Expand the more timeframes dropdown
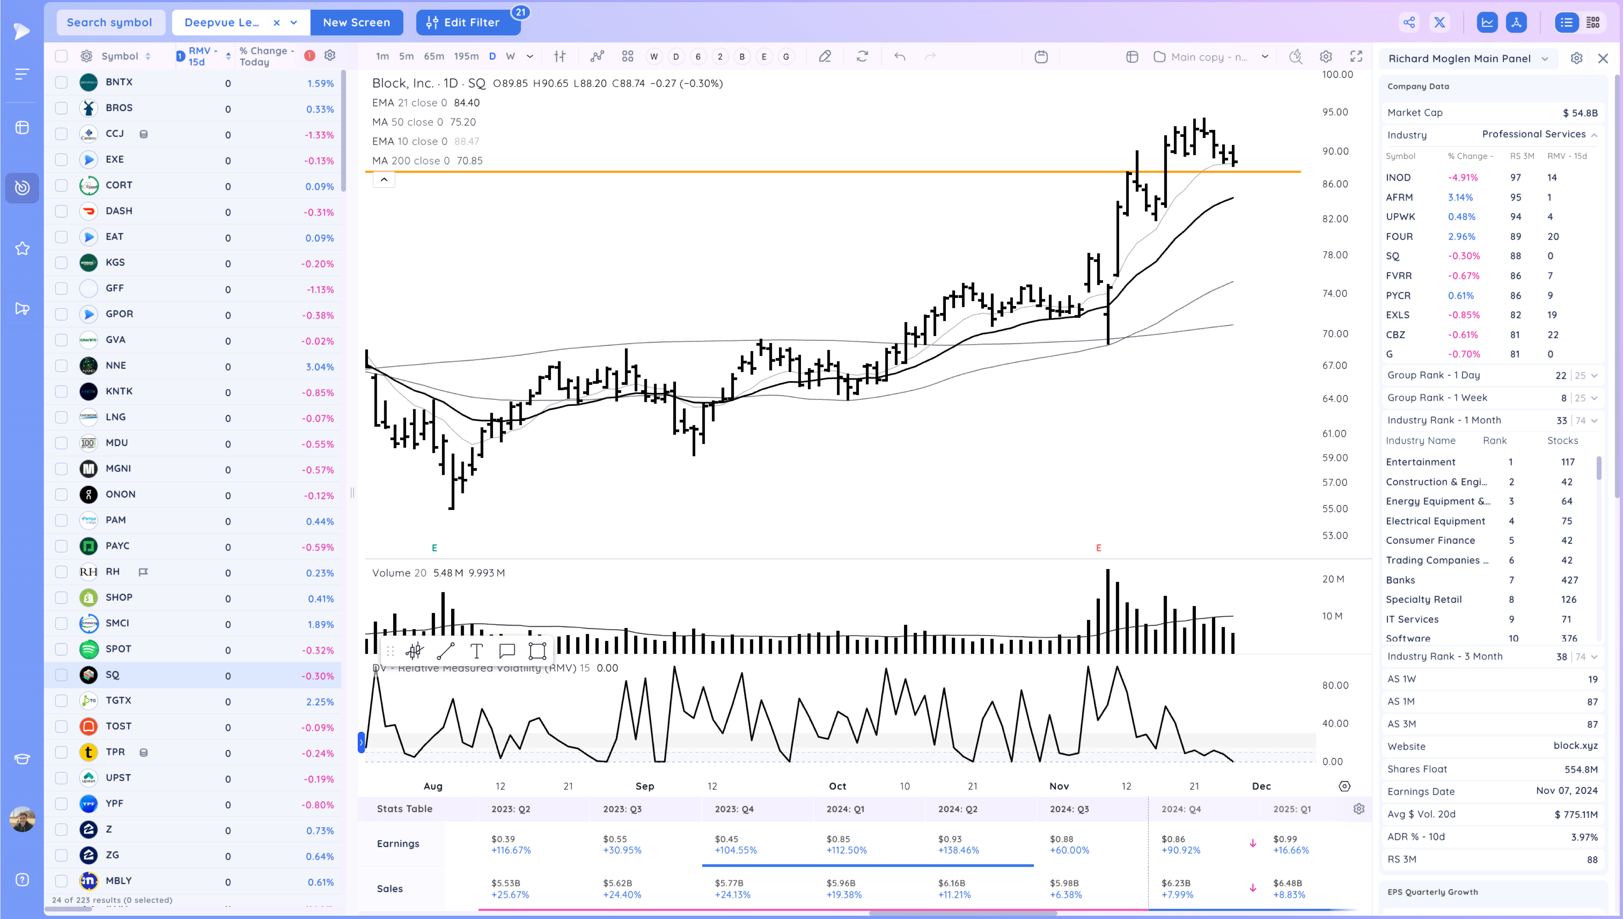 [x=530, y=57]
